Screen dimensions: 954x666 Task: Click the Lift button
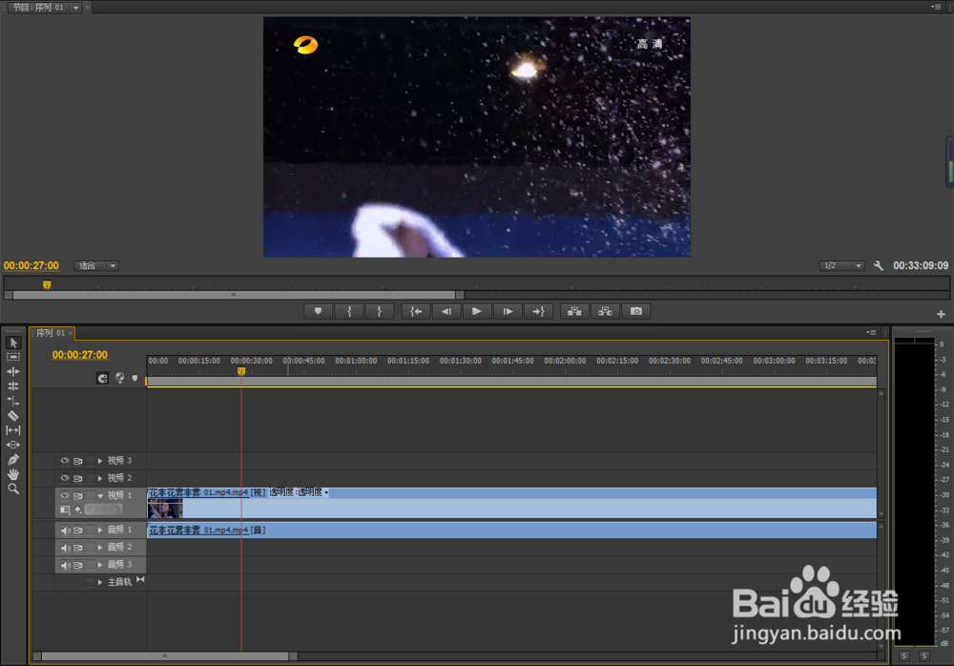574,312
